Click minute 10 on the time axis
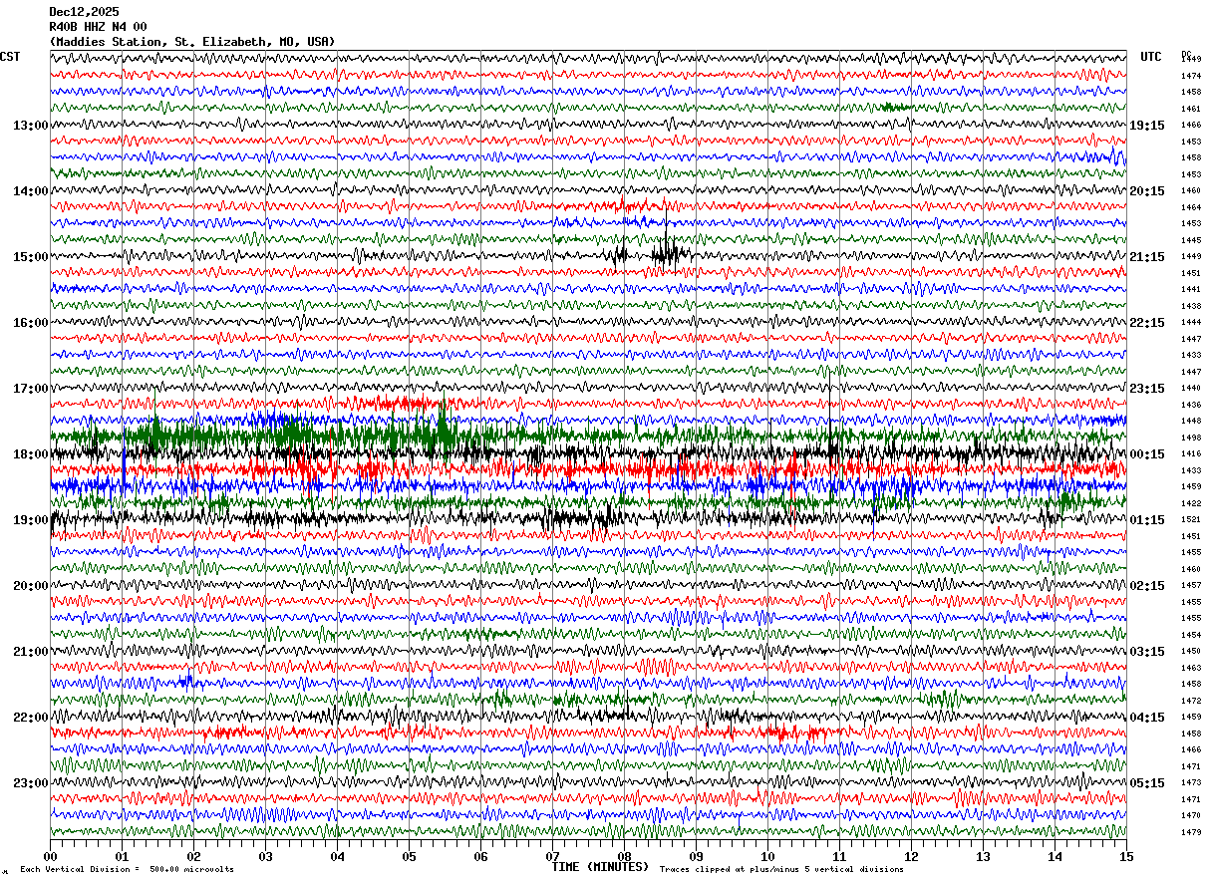Image resolution: width=1206 pixels, height=883 pixels. coord(767,856)
